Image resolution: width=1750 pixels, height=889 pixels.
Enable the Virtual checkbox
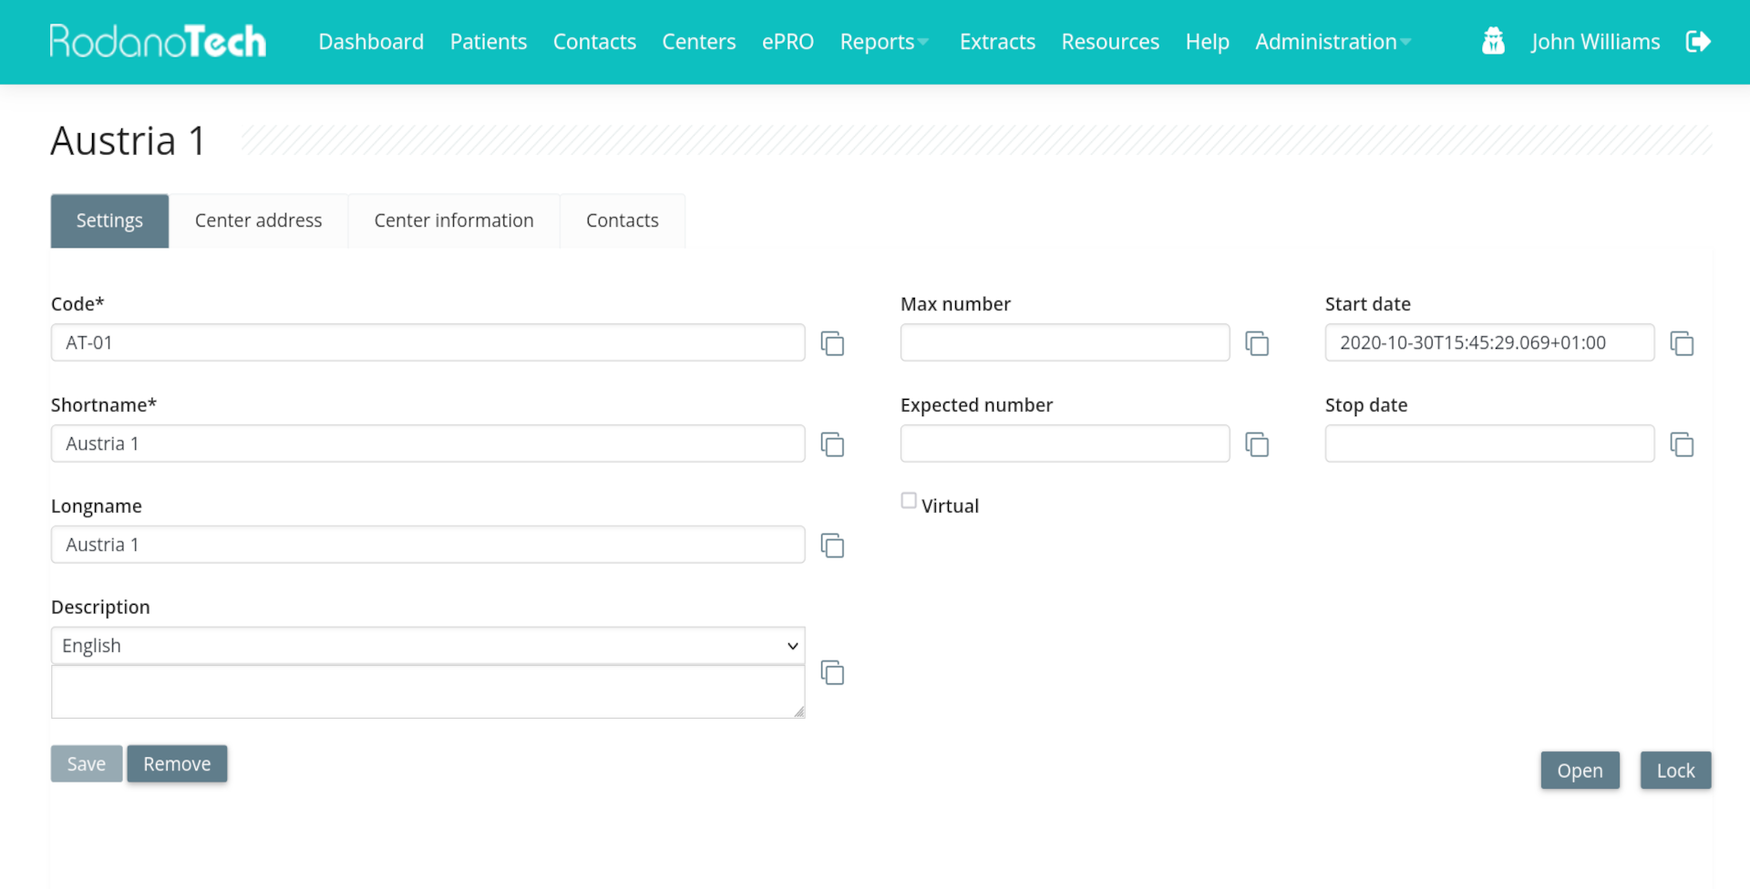(909, 501)
